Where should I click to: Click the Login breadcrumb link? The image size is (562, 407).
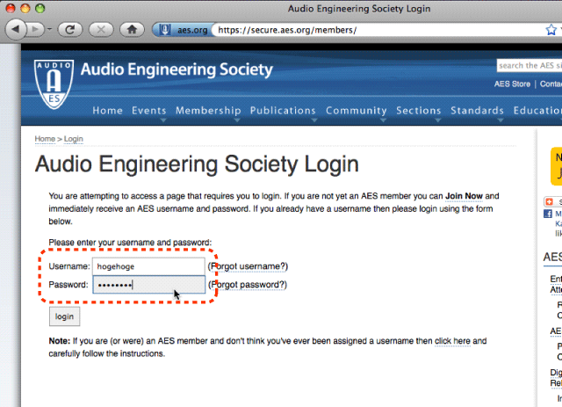pos(74,139)
